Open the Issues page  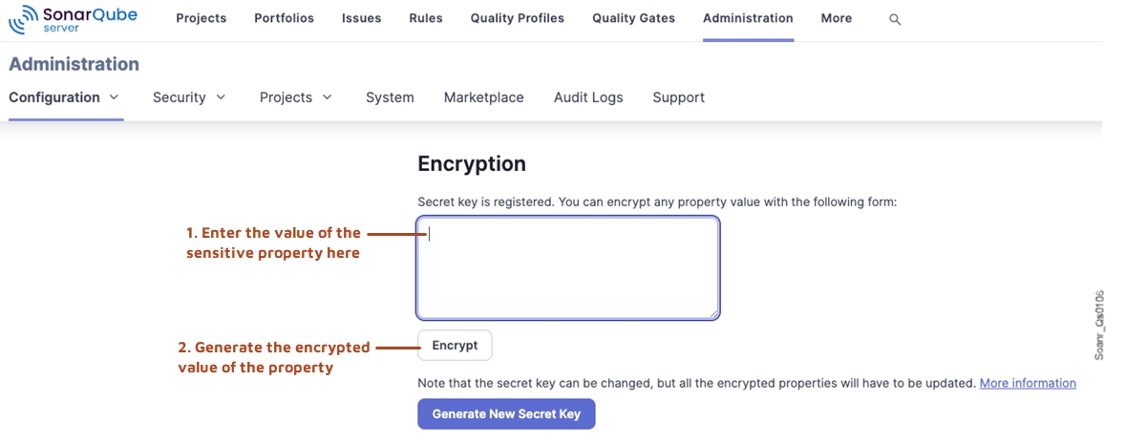[361, 18]
